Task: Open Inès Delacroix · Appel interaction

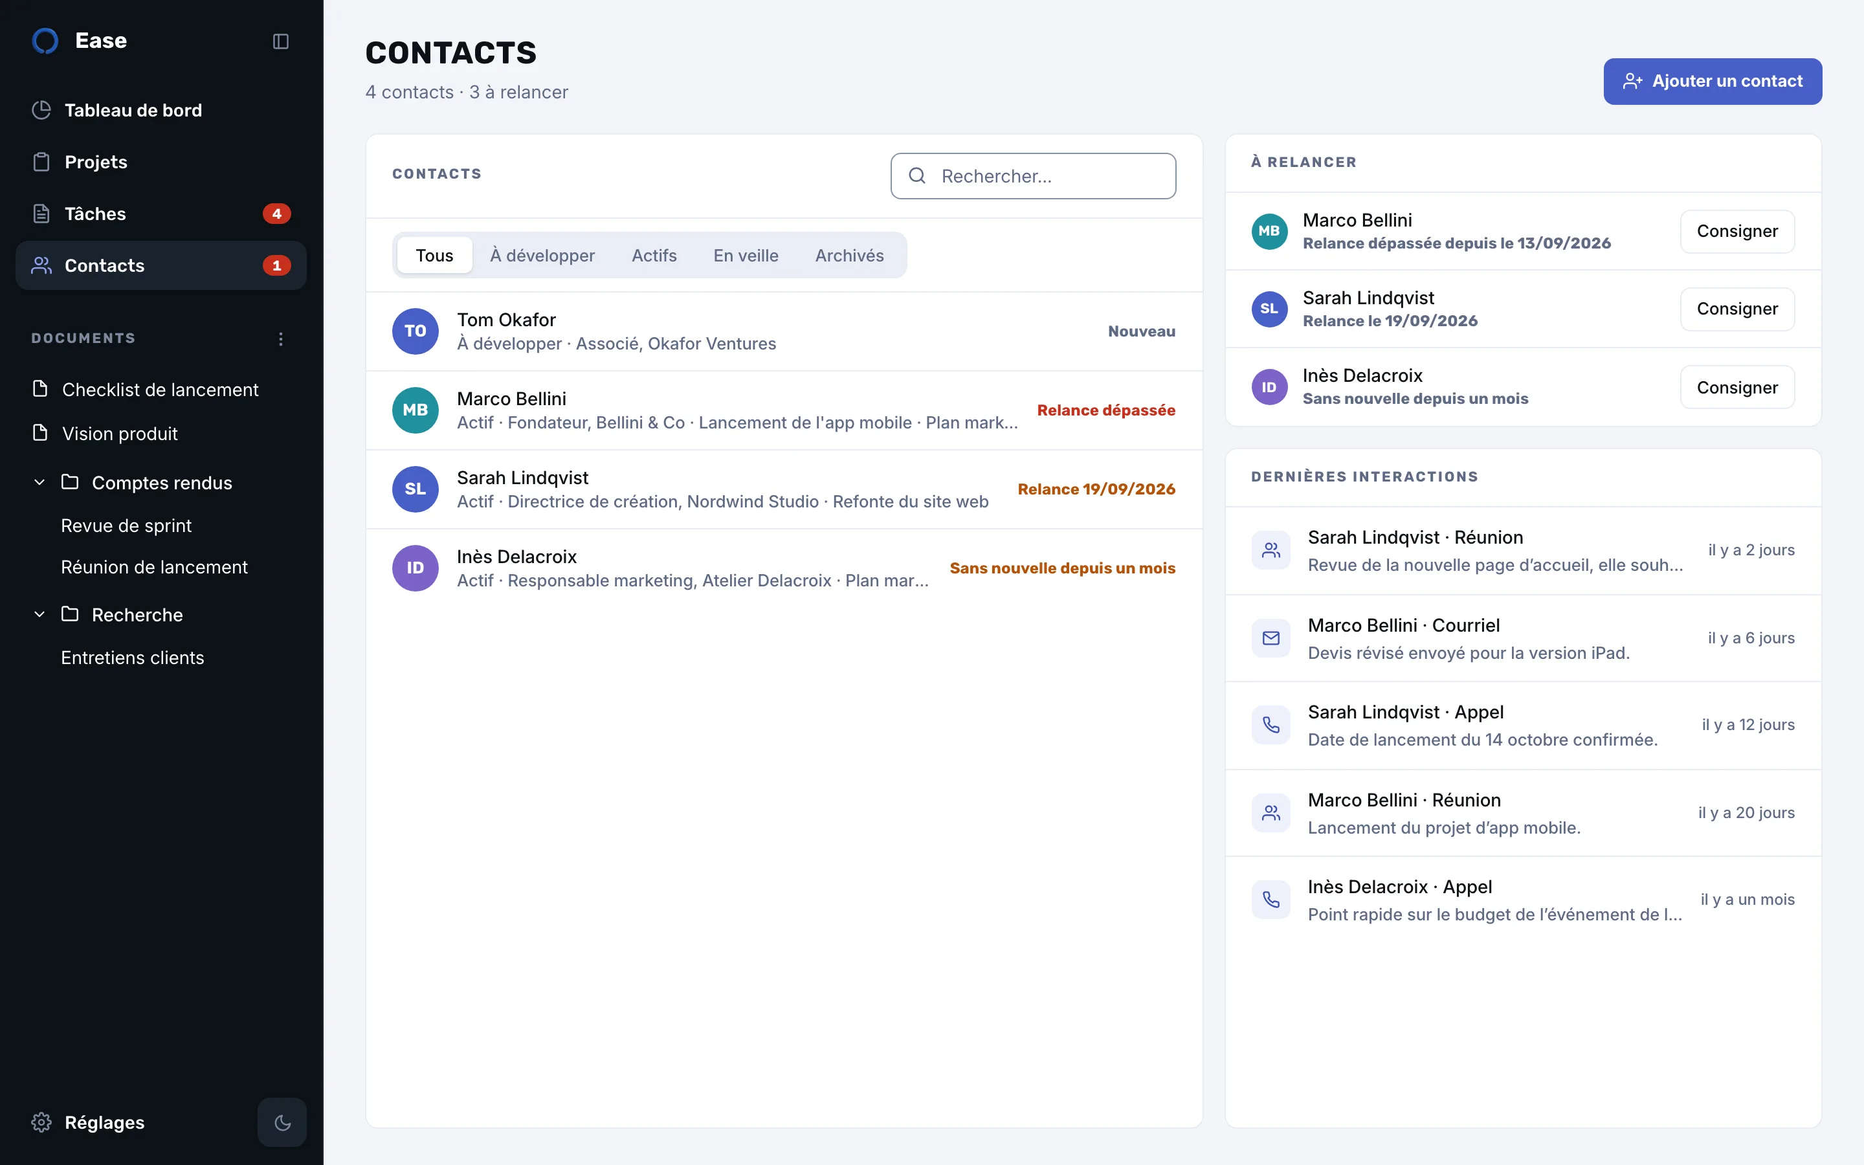Action: pos(1523,900)
